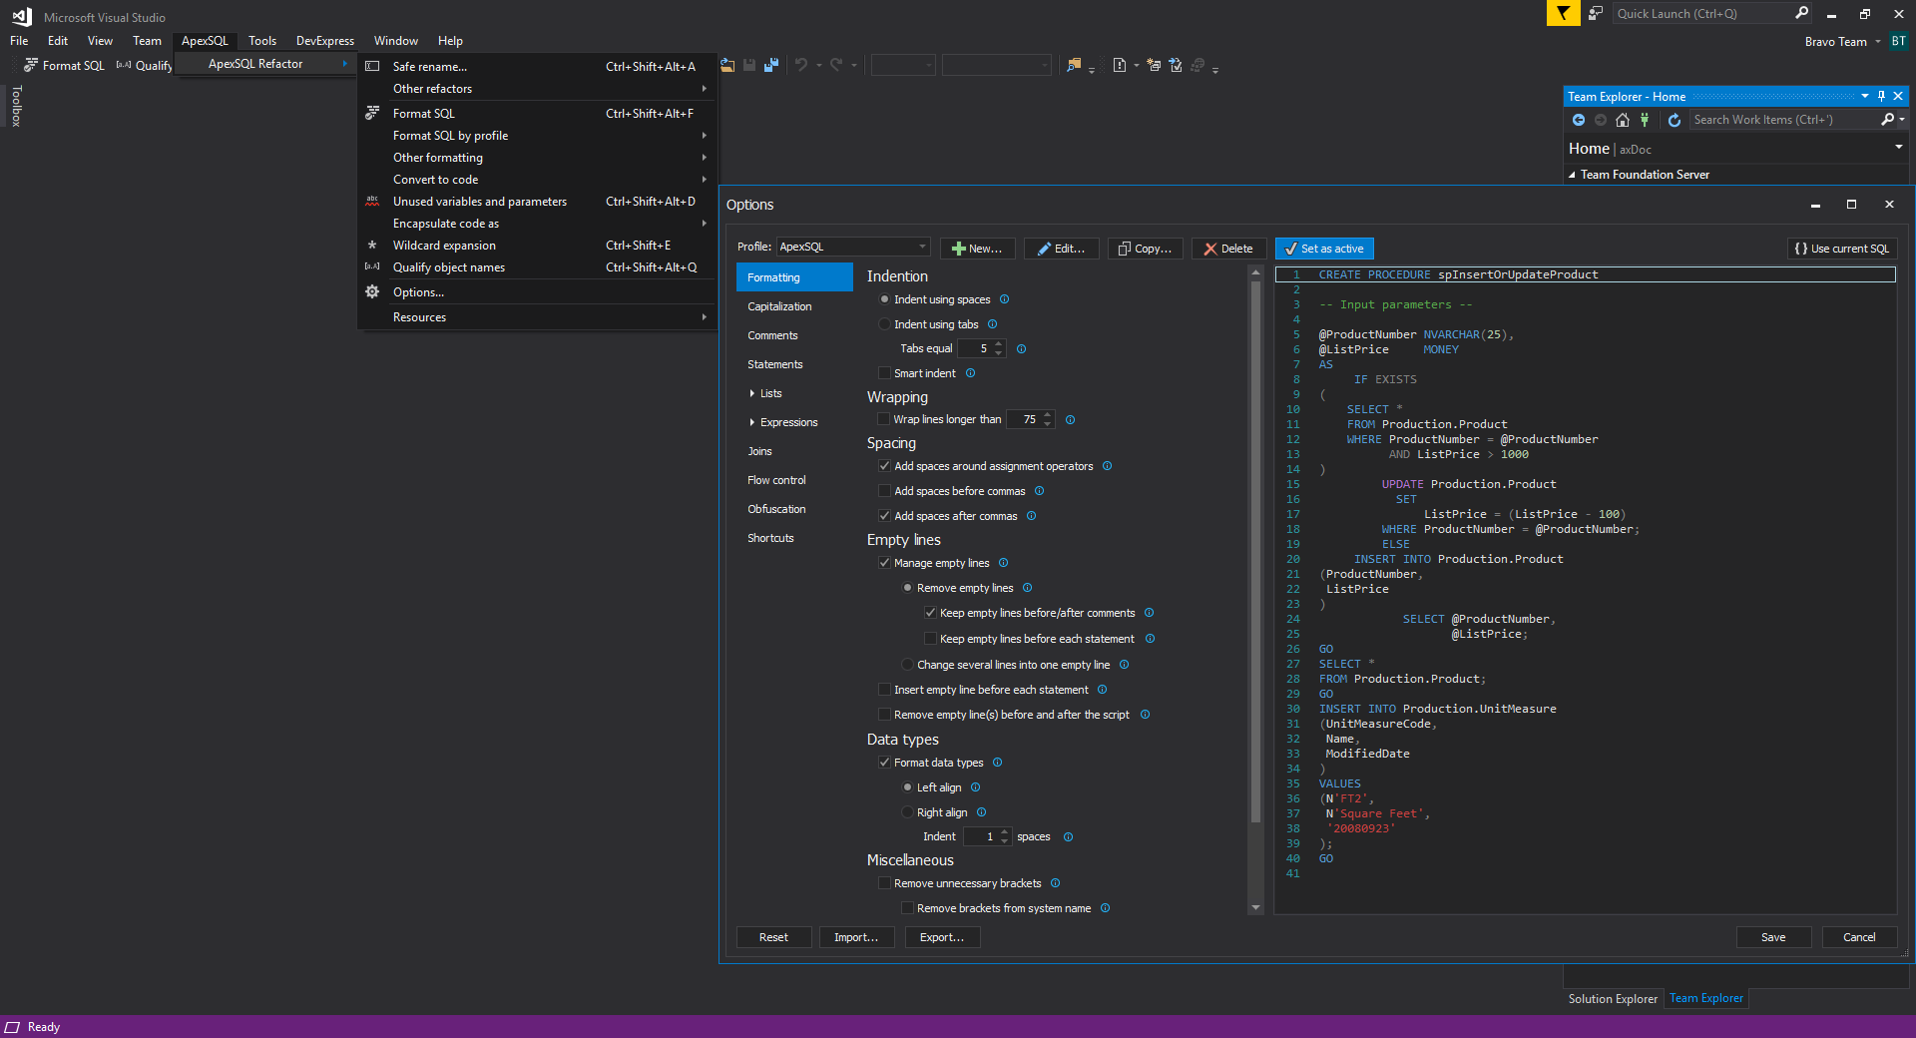Click the Visual Studio logo icon

point(22,16)
